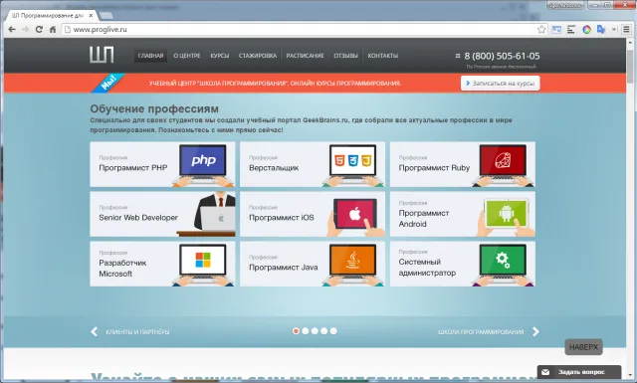Open the КОНТАКТЫ menu item

pos(382,56)
